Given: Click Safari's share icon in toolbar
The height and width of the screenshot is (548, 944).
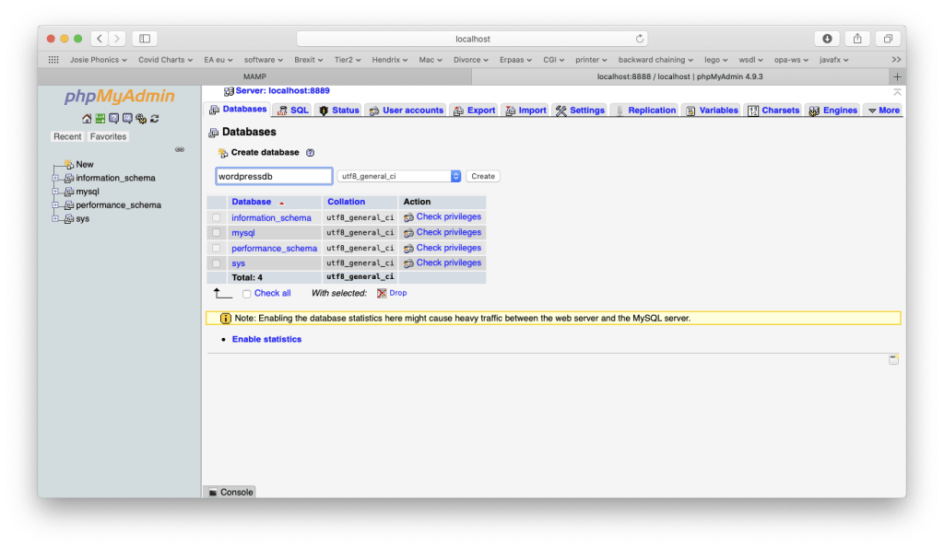Looking at the screenshot, I should click(857, 39).
